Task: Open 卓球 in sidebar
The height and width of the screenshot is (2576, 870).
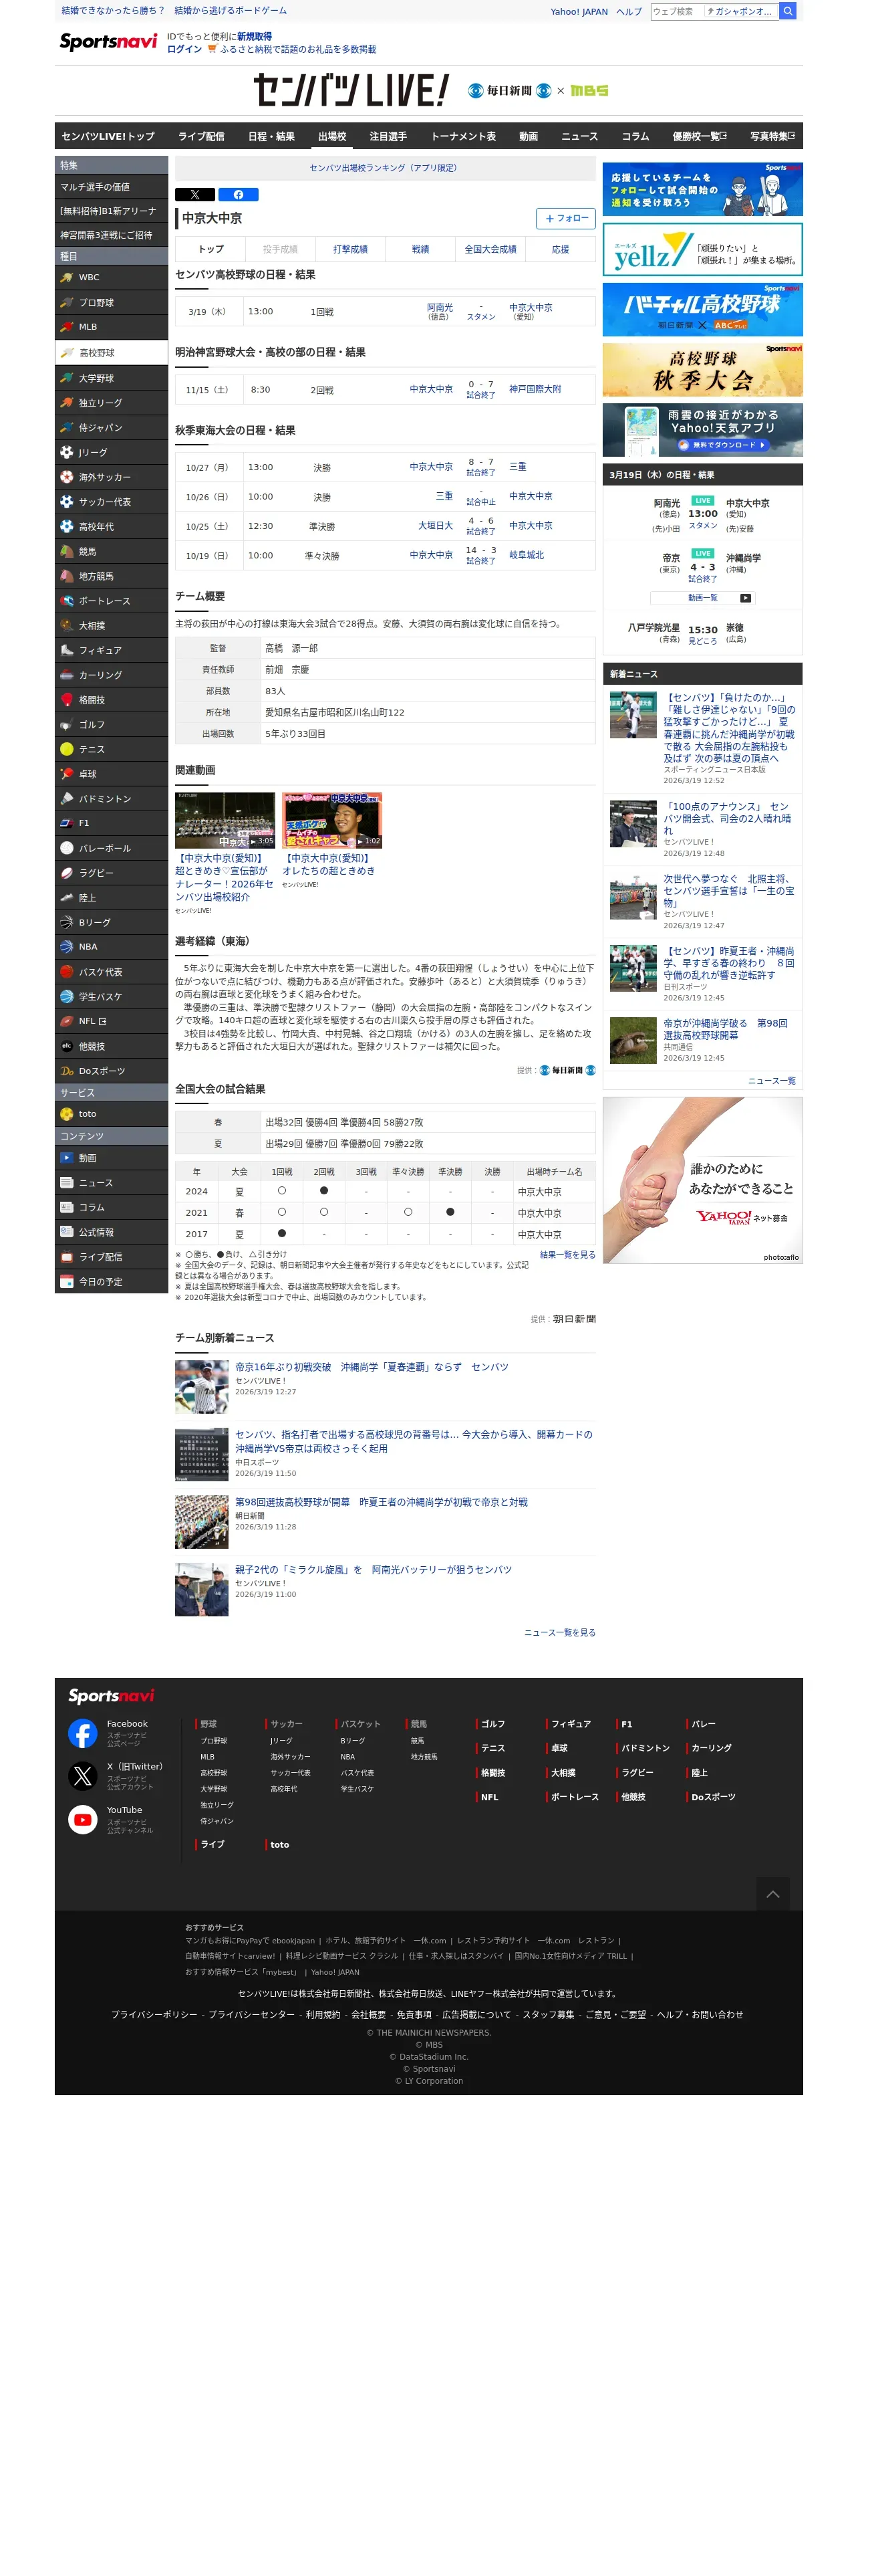Action: (x=111, y=774)
